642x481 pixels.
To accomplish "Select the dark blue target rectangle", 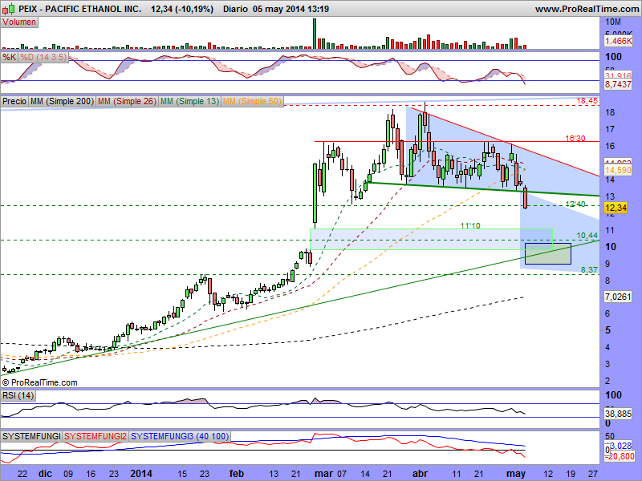I will 548,253.
